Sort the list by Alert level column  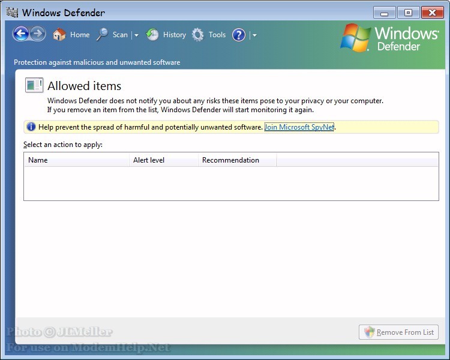164,160
